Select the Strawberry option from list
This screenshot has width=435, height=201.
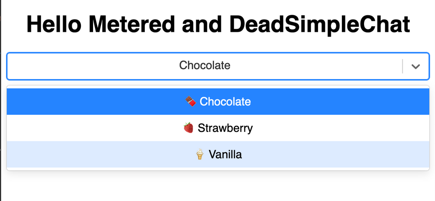[x=218, y=128]
